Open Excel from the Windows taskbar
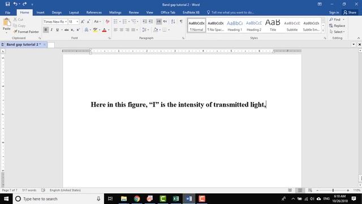Viewport: 362px width, 204px height. [176, 199]
